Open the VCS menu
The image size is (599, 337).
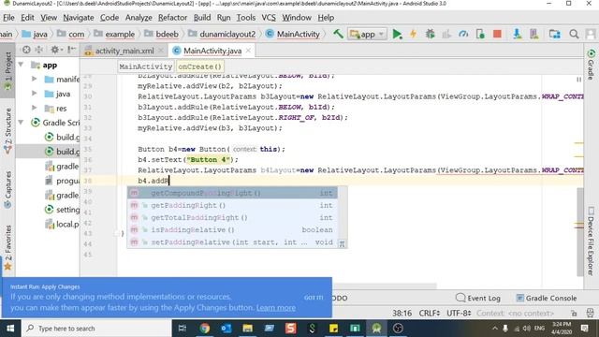click(x=269, y=18)
